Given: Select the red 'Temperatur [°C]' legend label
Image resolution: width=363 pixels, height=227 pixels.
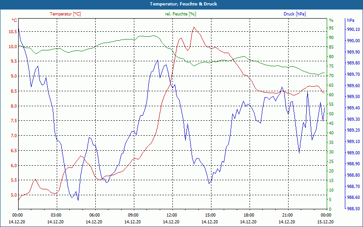Looking at the screenshot, I should 65,14.
